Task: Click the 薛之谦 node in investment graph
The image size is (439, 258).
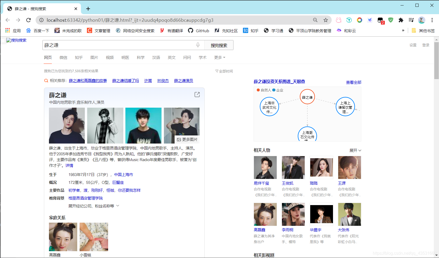Action: pyautogui.click(x=307, y=97)
